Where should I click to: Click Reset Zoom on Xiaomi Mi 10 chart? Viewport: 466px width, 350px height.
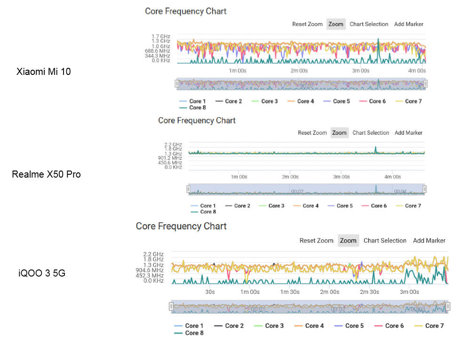(307, 24)
